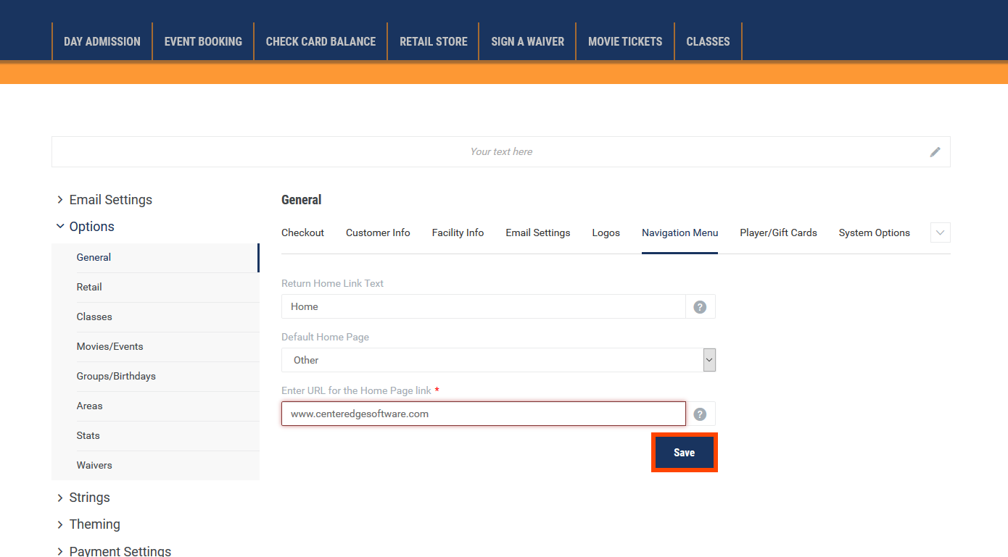Select Retail under Options sidebar
The width and height of the screenshot is (1008, 557).
[155, 287]
